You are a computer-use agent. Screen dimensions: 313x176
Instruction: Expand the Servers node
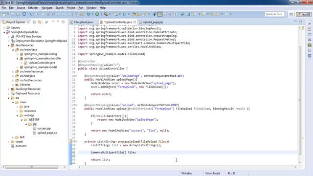coord(4,28)
